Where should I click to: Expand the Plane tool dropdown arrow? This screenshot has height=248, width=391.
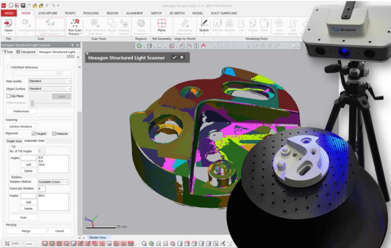162,34
